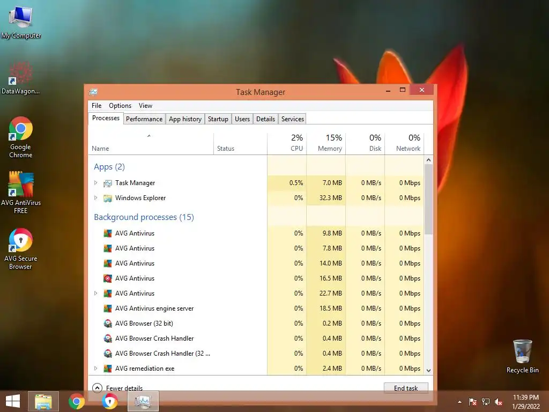Image resolution: width=549 pixels, height=412 pixels.
Task: Click the AVG Browser (32 bit) icon
Action: tap(107, 323)
